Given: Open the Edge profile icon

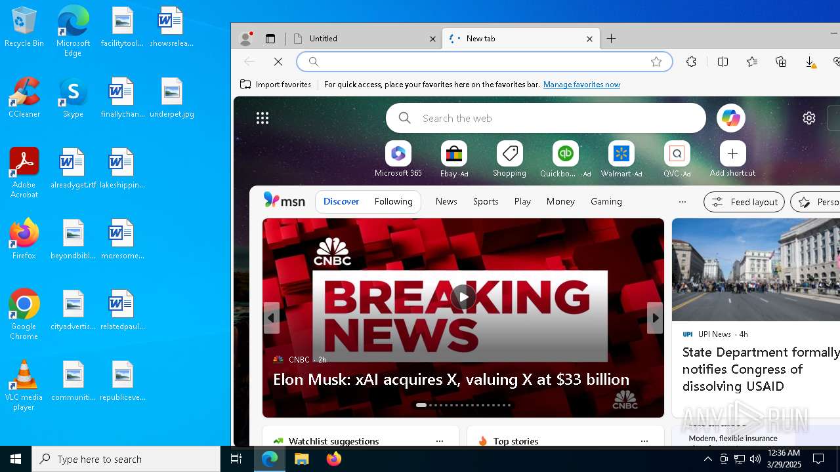Looking at the screenshot, I should click(x=246, y=39).
